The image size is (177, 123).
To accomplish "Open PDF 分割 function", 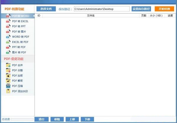I will click(x=18, y=70).
